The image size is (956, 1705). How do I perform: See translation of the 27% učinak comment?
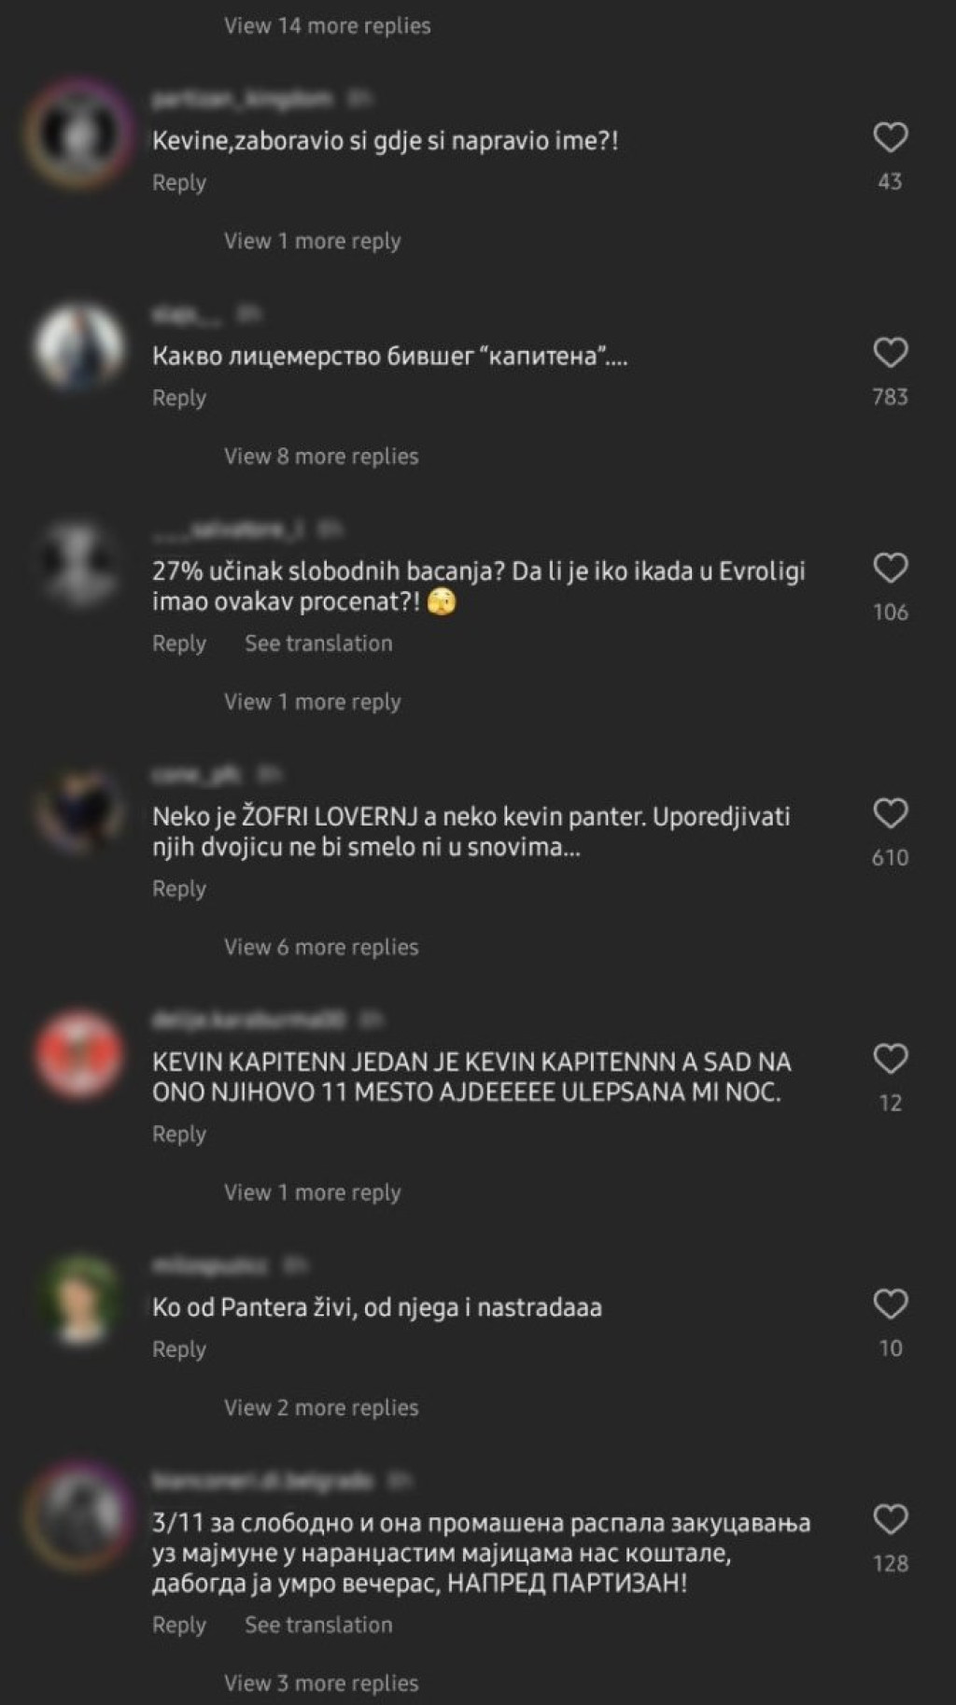pyautogui.click(x=318, y=643)
